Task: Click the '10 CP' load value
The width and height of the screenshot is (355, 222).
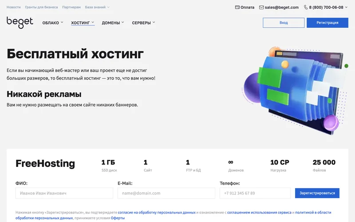Action: tap(280, 162)
